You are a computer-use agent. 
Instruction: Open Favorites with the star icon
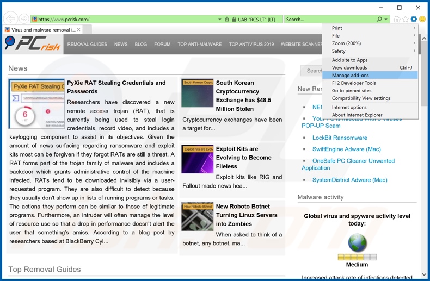406,19
